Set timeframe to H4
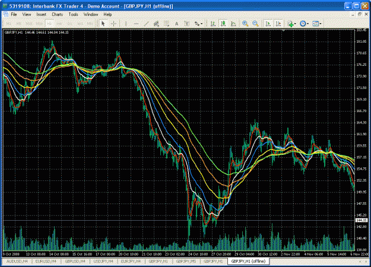 tap(59, 24)
